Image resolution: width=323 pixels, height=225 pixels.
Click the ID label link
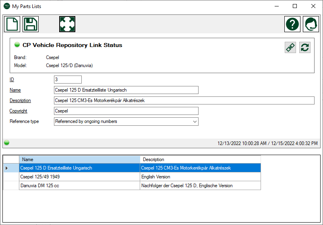[x=12, y=80]
